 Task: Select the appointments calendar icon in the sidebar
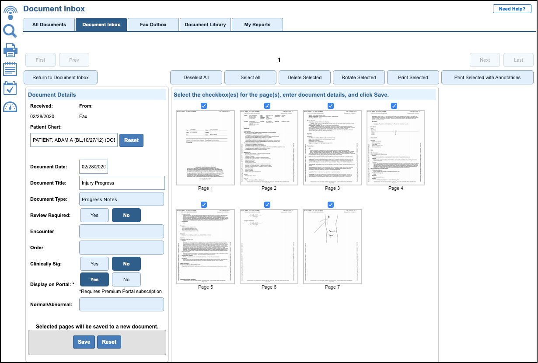10,87
